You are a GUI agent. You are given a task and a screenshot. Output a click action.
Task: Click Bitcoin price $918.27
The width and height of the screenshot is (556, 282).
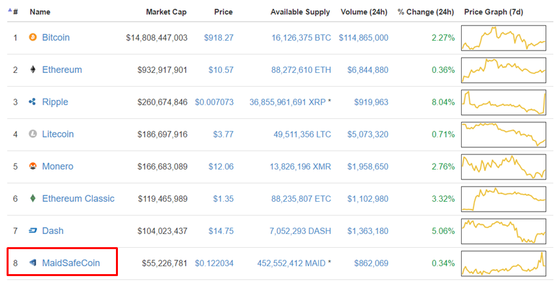(x=219, y=37)
